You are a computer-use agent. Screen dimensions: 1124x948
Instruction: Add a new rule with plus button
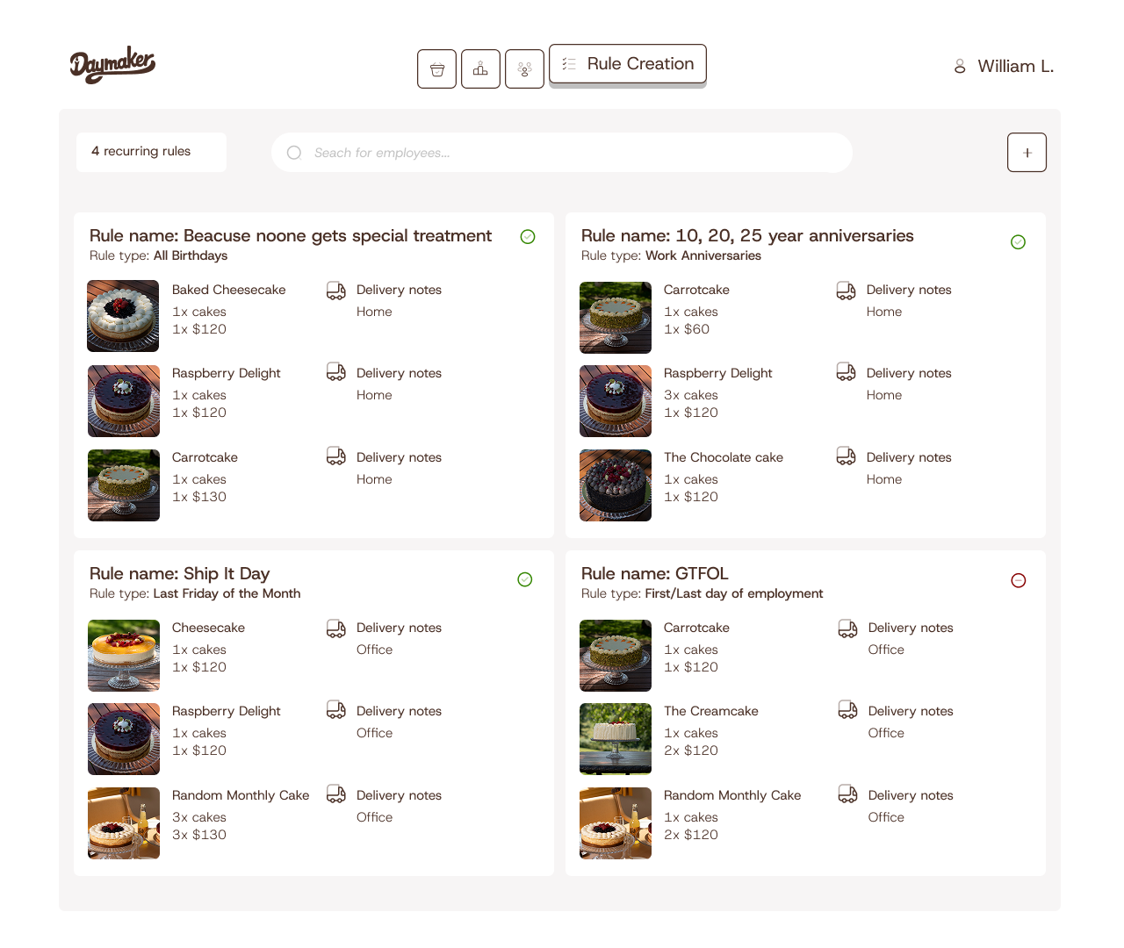[x=1027, y=153]
